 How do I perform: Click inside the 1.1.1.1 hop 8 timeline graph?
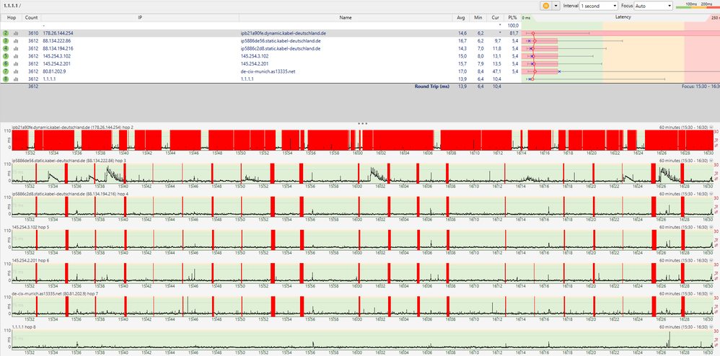(362, 339)
